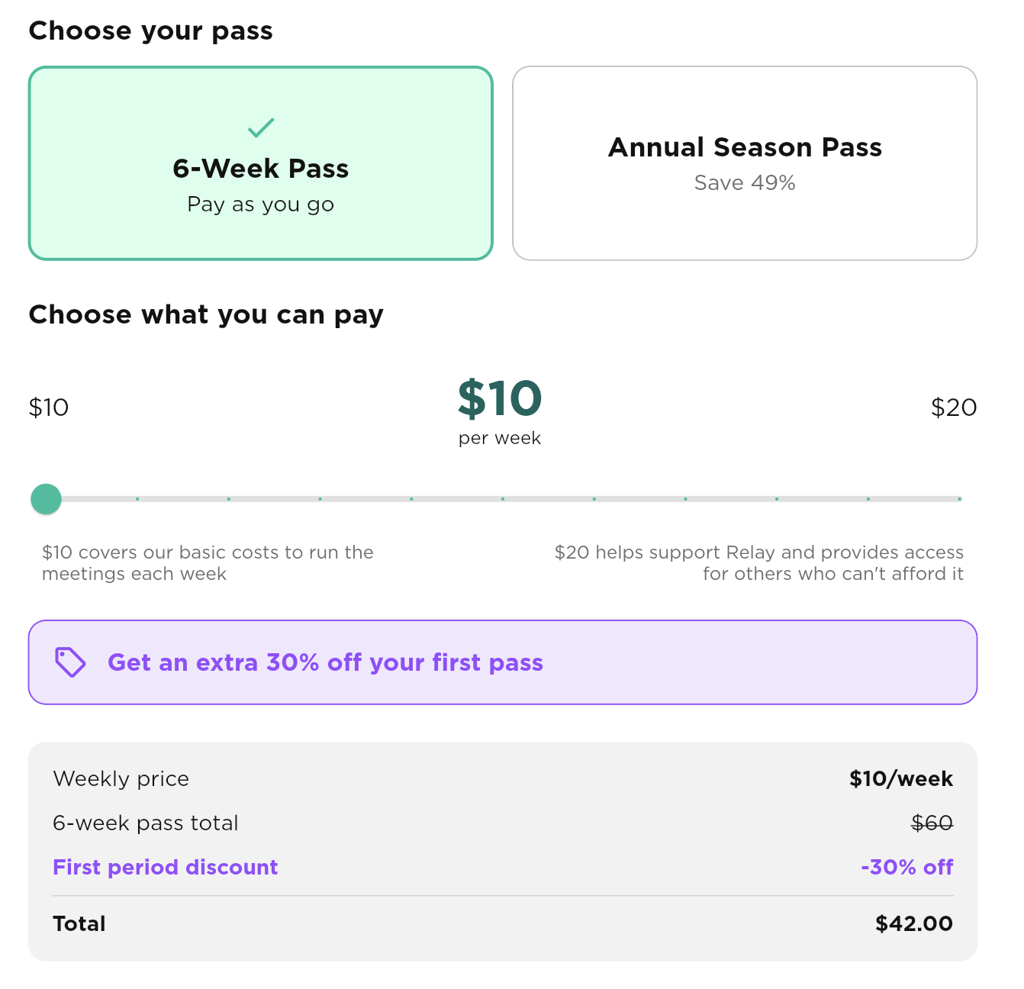Click the 'Save 49%' text on the annual pass
The image size is (1024, 989).
click(x=745, y=182)
